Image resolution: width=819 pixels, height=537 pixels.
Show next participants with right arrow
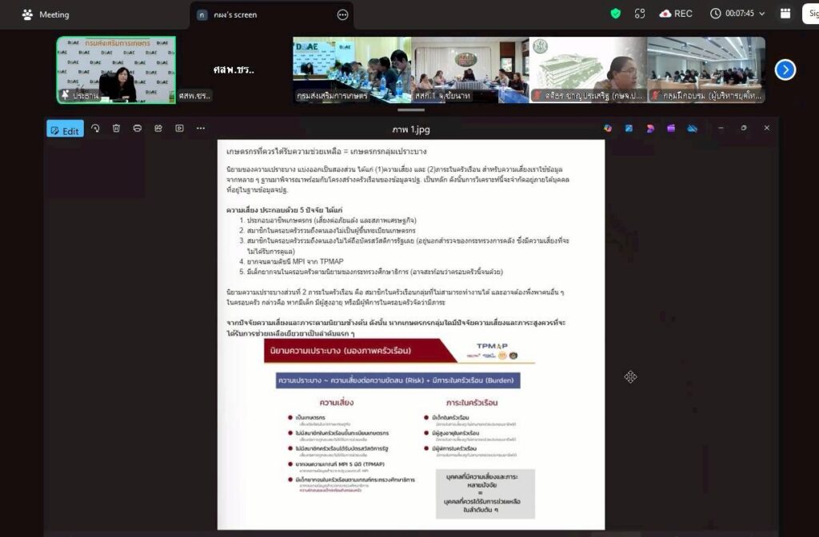pos(785,70)
